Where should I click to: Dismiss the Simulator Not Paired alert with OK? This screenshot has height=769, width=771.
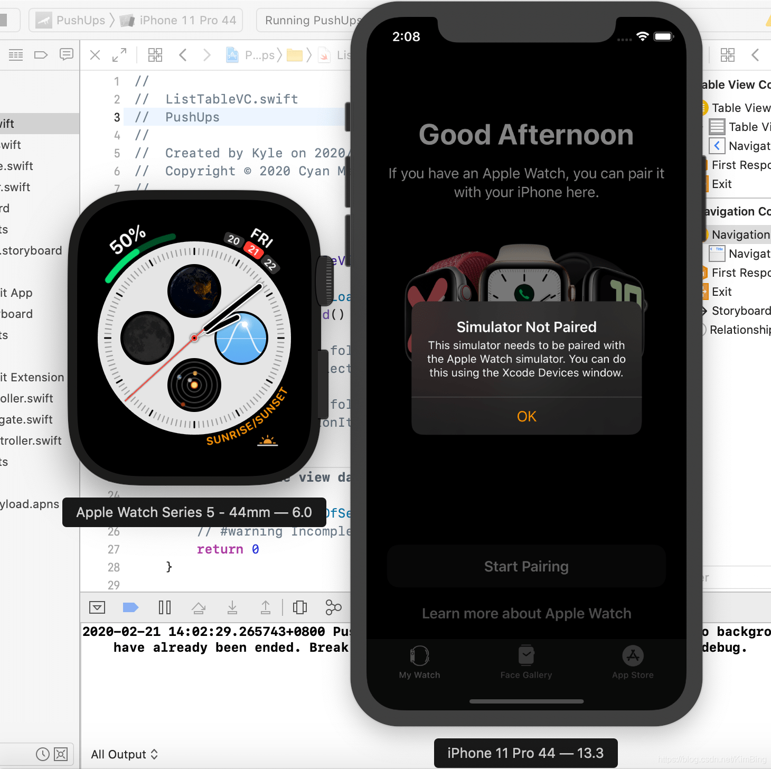coord(526,416)
